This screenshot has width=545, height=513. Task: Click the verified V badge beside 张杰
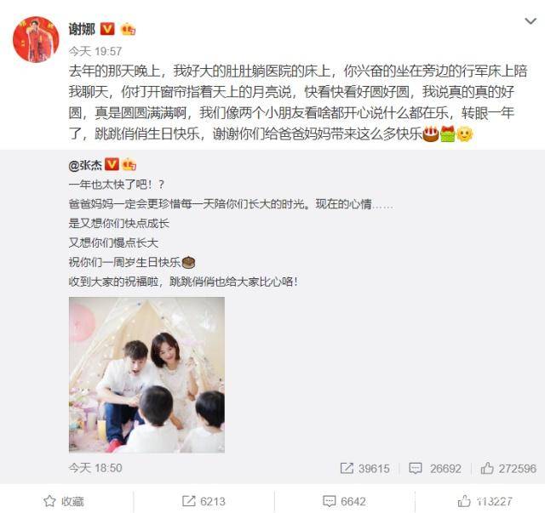tap(112, 164)
